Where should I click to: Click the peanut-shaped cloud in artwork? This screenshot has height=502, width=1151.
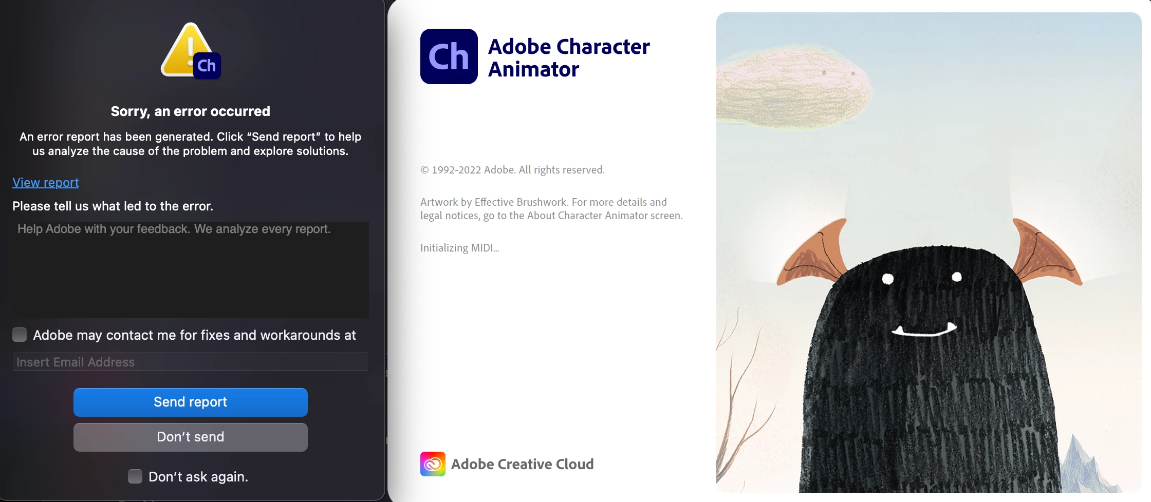794,88
